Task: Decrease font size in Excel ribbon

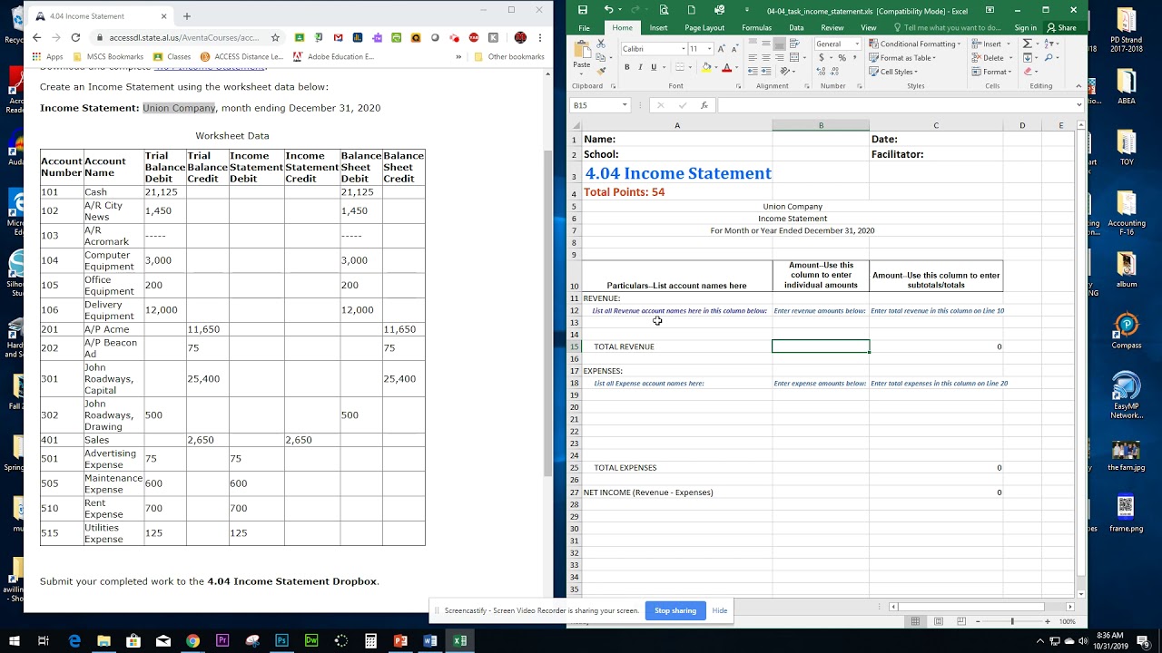Action: tap(734, 49)
